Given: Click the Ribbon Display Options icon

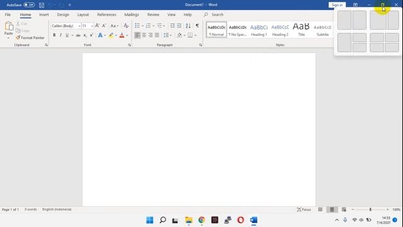Looking at the screenshot, I should tap(355, 5).
